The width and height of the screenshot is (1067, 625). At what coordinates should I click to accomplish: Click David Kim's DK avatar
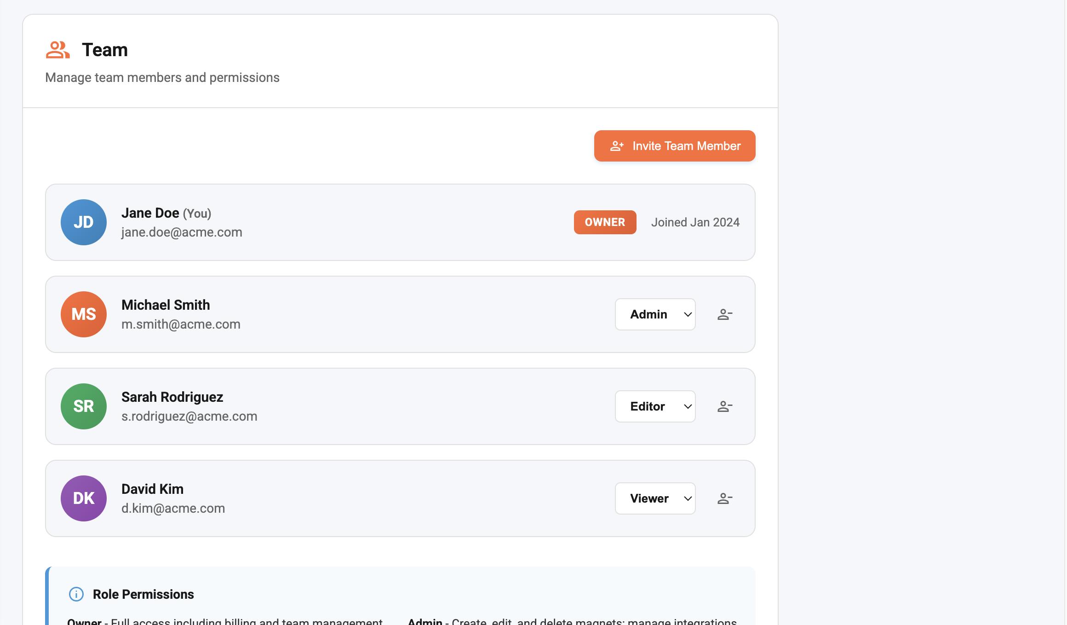pos(83,498)
